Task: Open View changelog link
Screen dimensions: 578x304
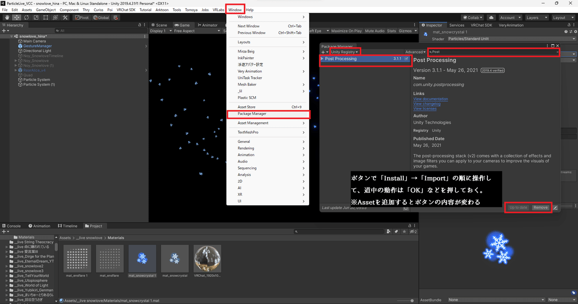Action: (427, 104)
